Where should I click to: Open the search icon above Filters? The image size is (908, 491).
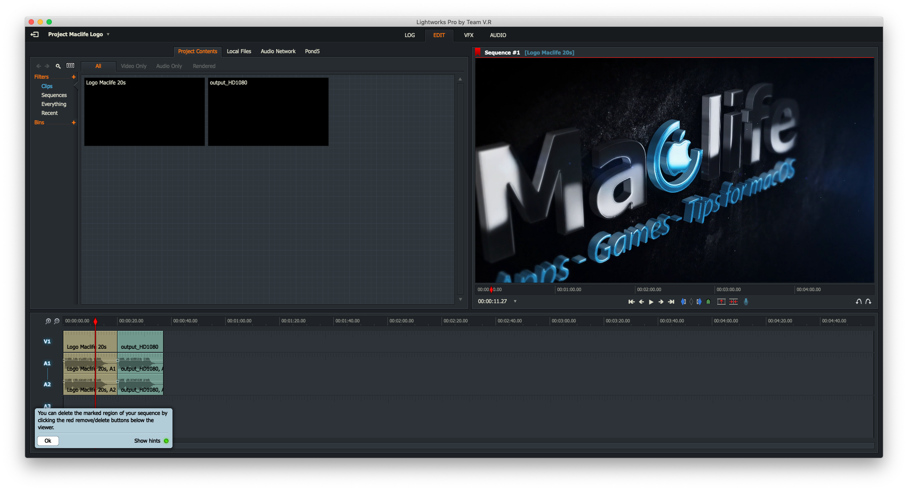58,66
